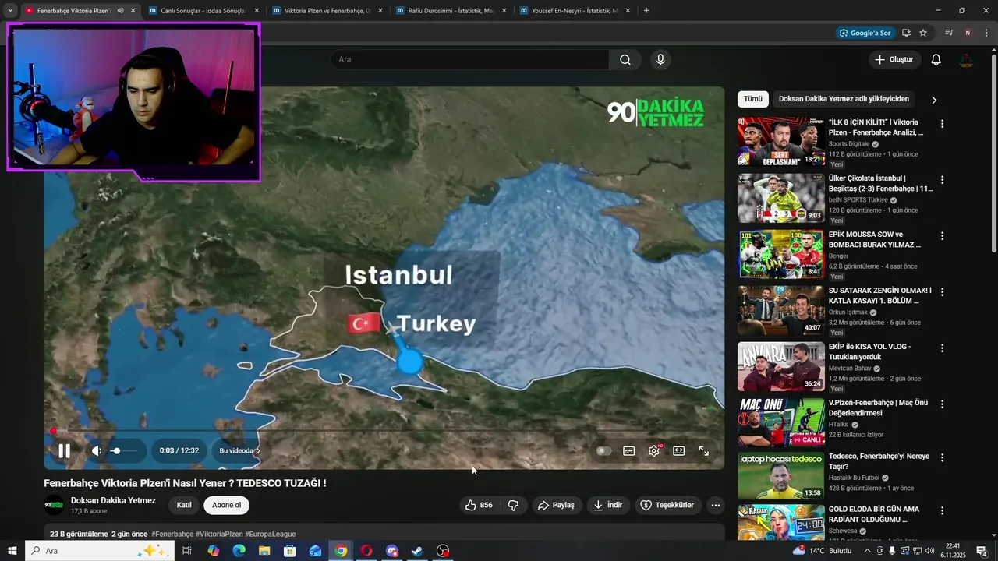Screen dimensions: 998x561
Task: Mute the video via the speaker icon
Action: (x=97, y=450)
